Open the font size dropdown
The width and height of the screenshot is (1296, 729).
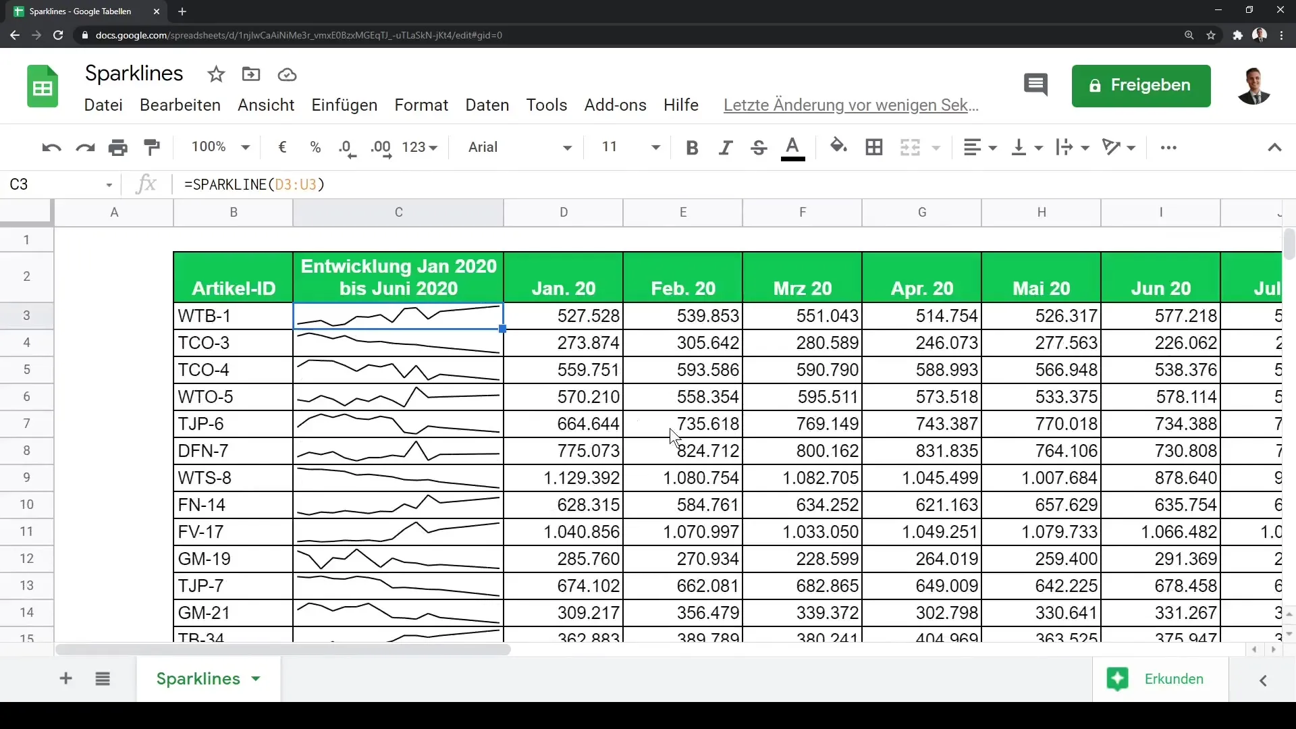point(656,147)
